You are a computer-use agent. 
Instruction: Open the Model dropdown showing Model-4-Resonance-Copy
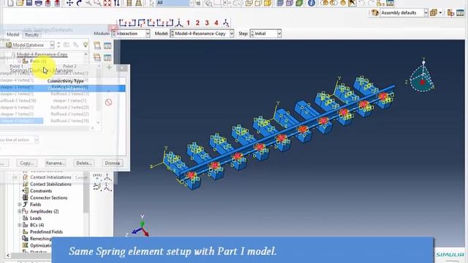(202, 34)
